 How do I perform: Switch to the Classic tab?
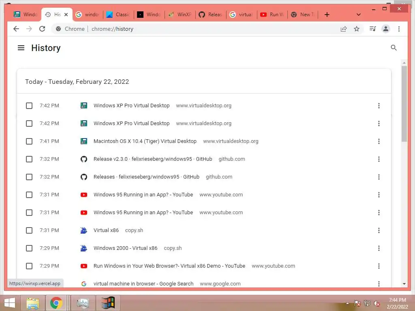pyautogui.click(x=118, y=15)
